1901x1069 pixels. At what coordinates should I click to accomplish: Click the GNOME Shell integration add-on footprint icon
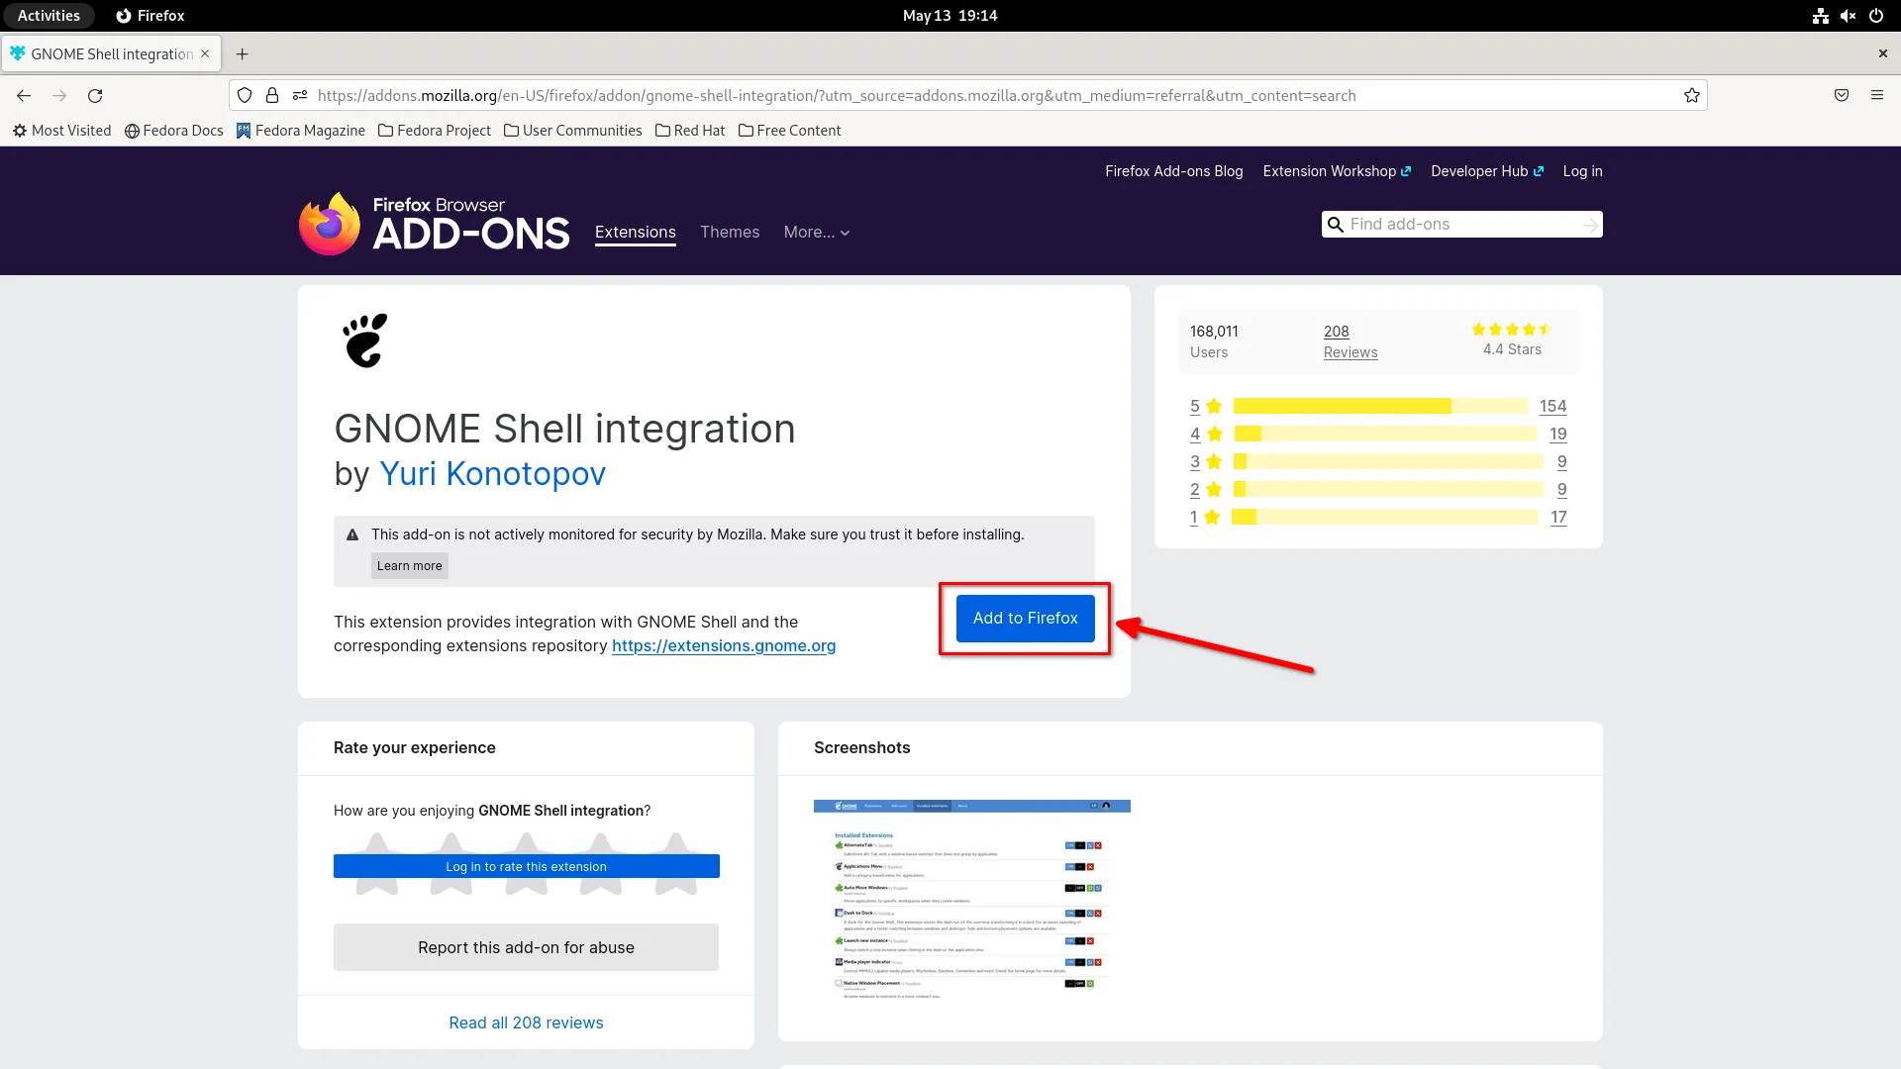(x=363, y=340)
